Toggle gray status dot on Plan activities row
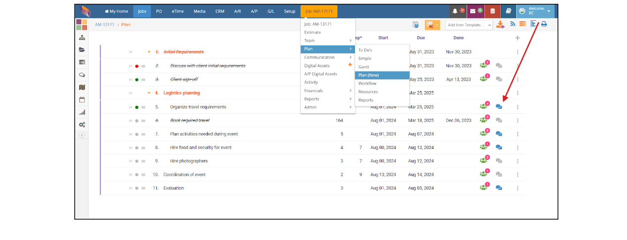This screenshot has width=627, height=240. click(137, 134)
